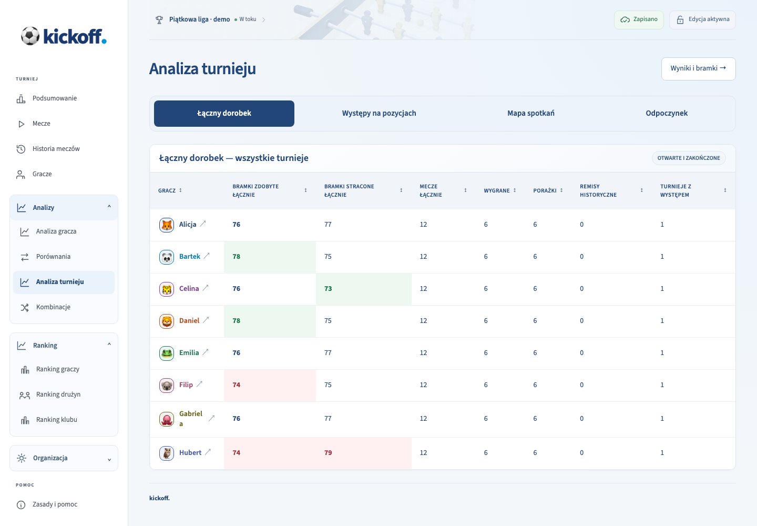Collapse the Ranking sidebar section
757x526 pixels.
64,346
